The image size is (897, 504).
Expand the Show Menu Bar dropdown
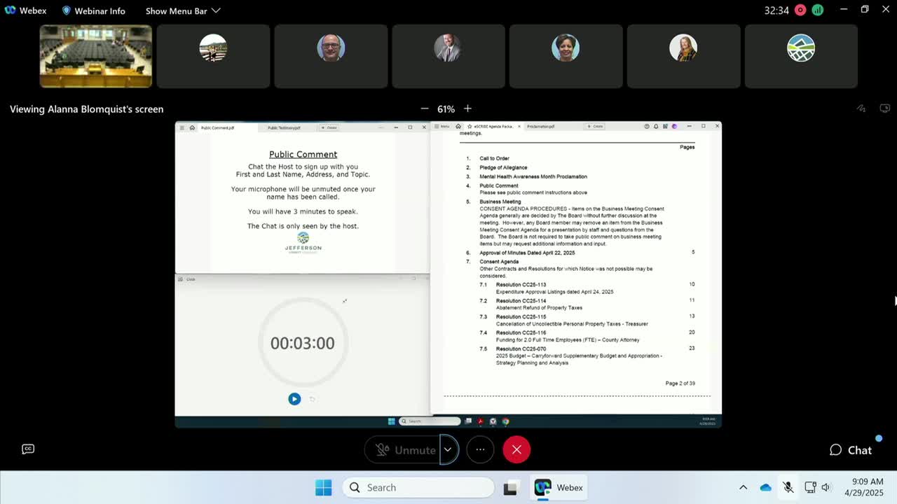point(183,10)
